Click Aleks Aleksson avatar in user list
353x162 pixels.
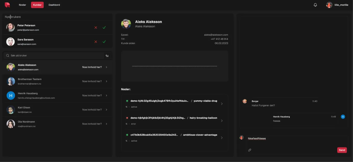coord(11,67)
